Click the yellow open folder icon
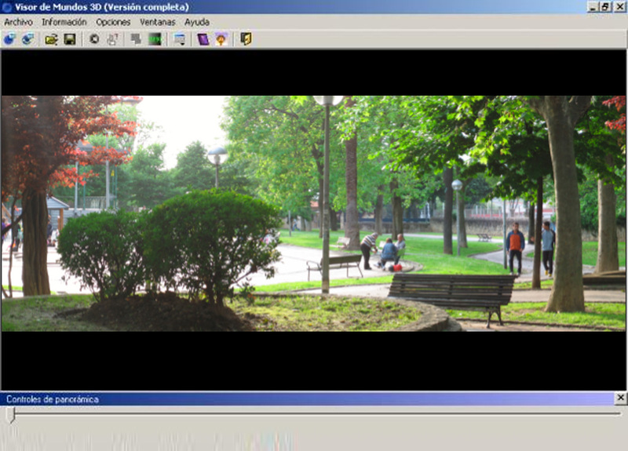The height and width of the screenshot is (451, 628). tap(51, 38)
